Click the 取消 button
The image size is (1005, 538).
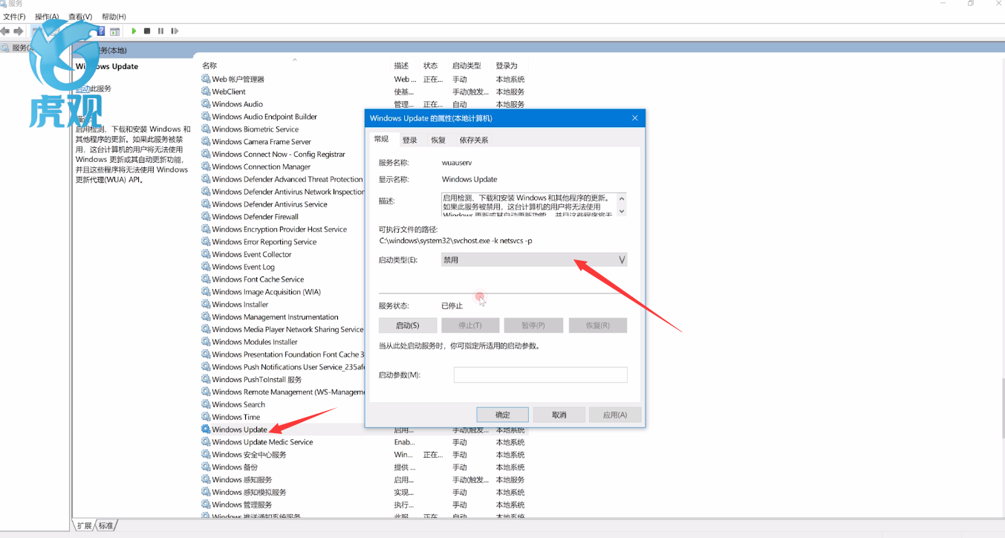point(559,415)
